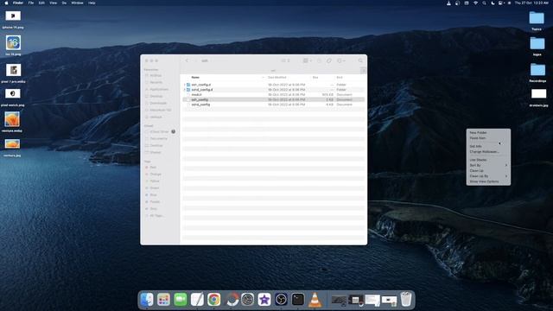The image size is (553, 311).
Task: Open the Finder app from the Dock
Action: coord(147,300)
